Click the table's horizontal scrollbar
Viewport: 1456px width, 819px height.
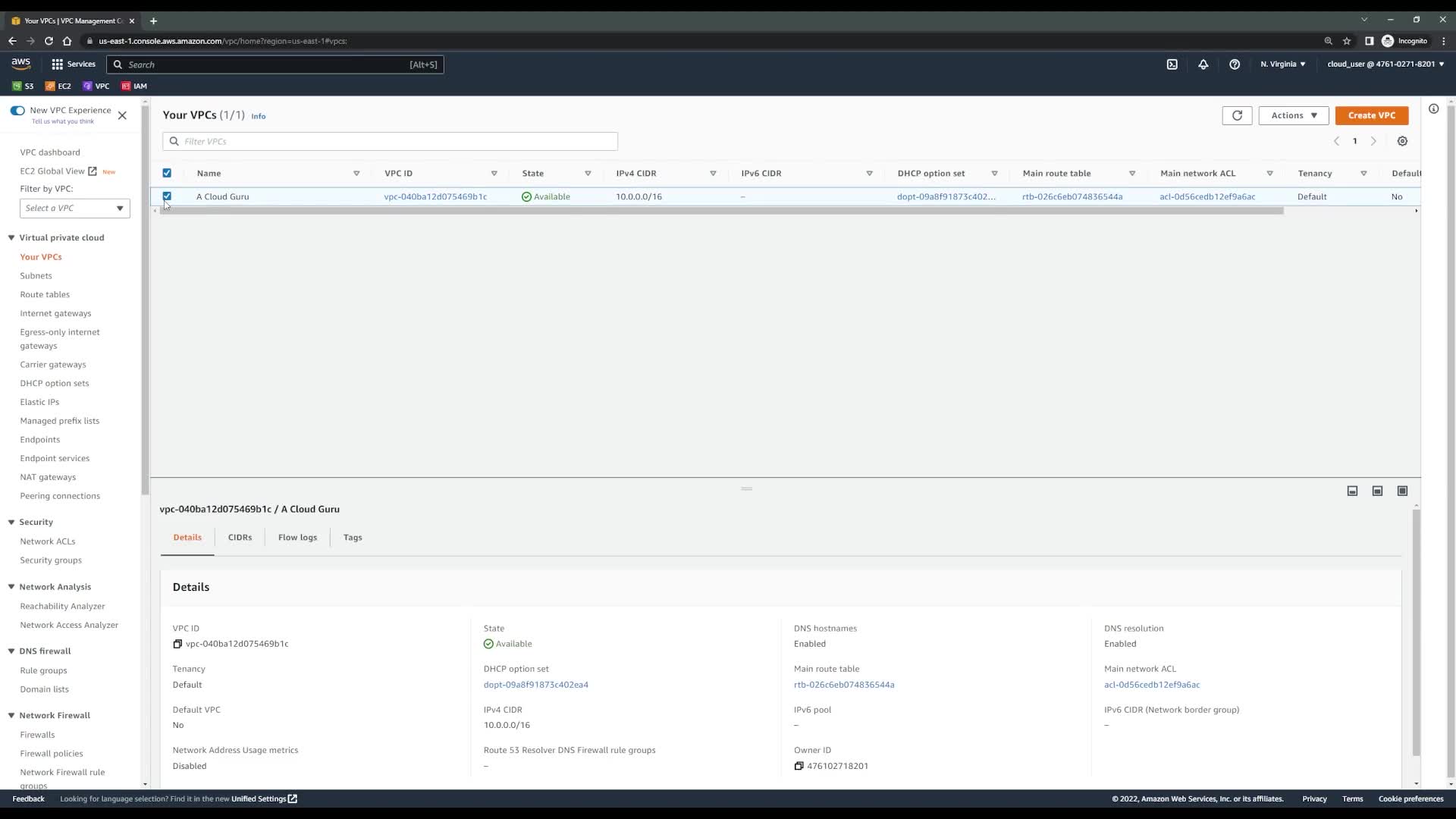(720, 211)
